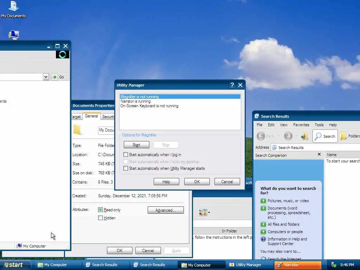Open the Views dropdown icon in back window

tap(204, 212)
